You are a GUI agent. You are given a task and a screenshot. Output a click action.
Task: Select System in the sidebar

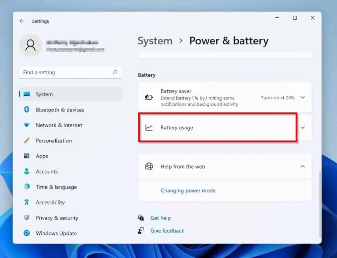tap(43, 94)
